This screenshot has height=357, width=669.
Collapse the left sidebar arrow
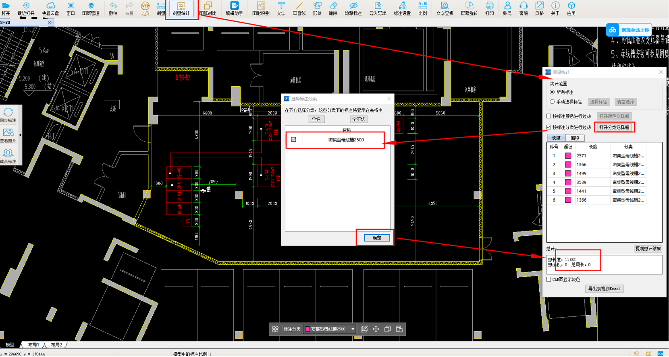(20, 135)
